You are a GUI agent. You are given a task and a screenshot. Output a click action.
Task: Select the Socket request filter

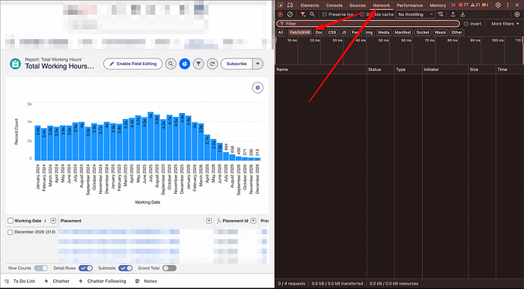423,32
